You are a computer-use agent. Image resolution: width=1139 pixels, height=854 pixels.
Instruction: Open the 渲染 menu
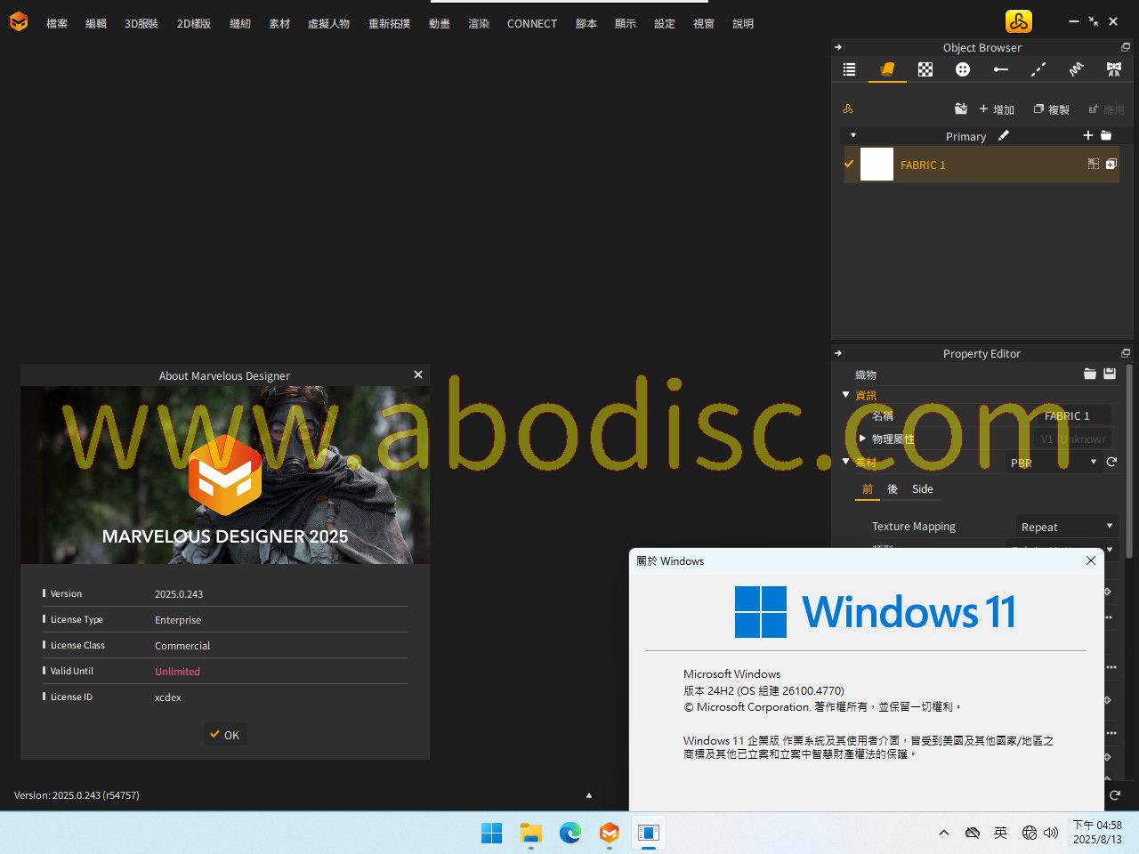click(x=479, y=24)
